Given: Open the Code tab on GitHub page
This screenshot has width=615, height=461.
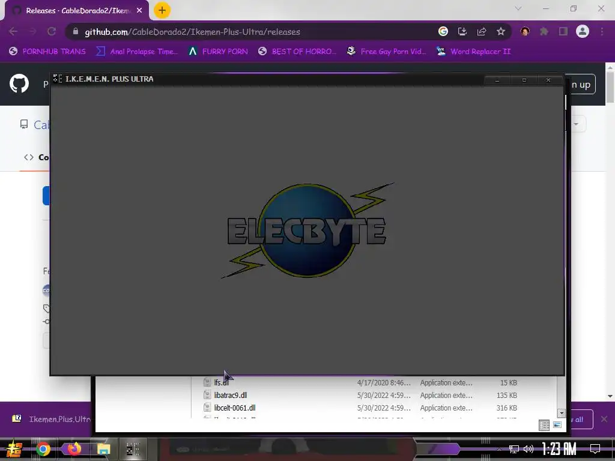Looking at the screenshot, I should click(x=37, y=157).
